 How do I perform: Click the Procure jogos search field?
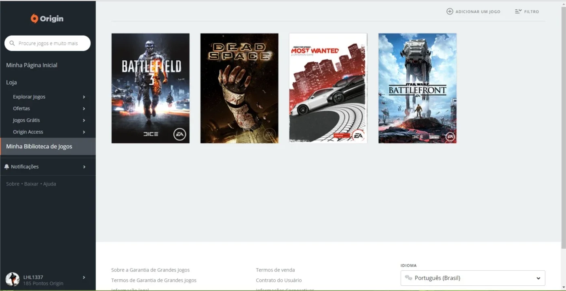point(47,43)
